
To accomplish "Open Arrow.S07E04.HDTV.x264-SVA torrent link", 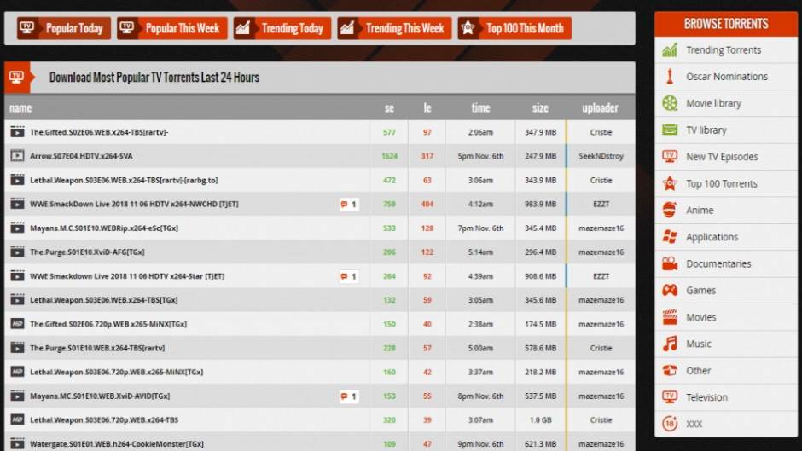I will 81,156.
